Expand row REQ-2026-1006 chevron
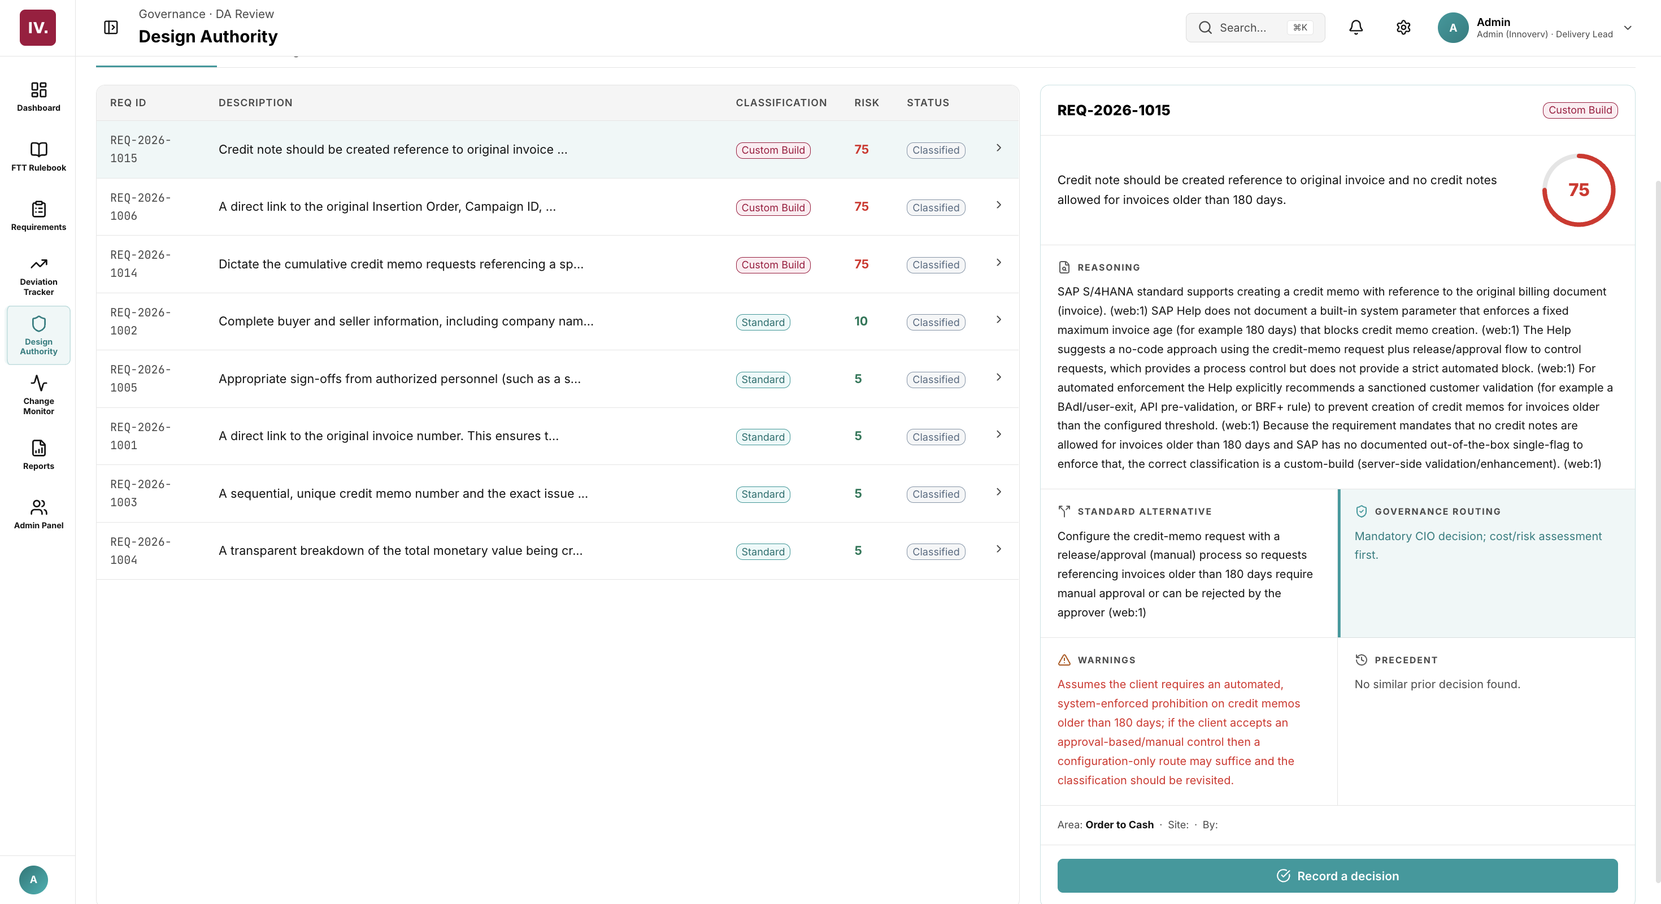The image size is (1661, 904). 999,205
